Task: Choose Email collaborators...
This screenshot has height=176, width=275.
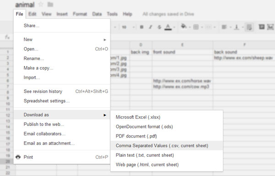Action: tap(62, 133)
